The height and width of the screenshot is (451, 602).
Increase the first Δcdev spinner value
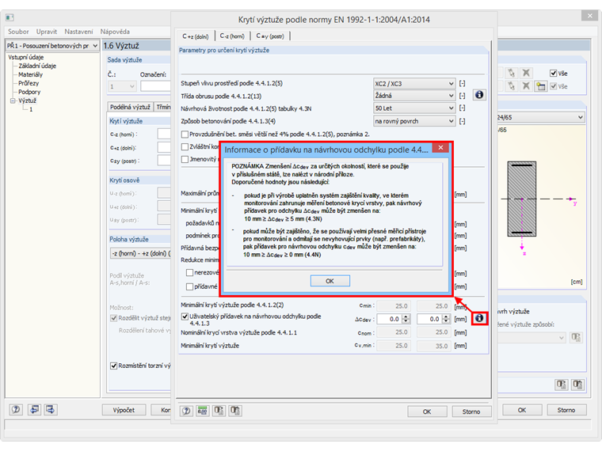pyautogui.click(x=406, y=316)
